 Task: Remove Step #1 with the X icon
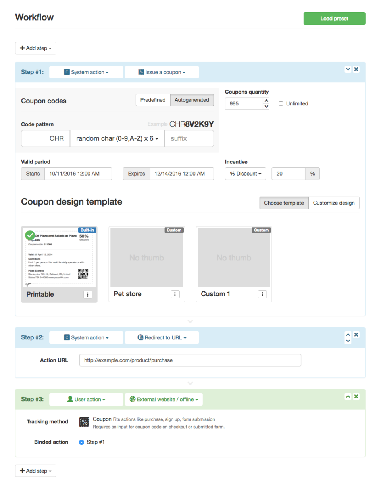tap(356, 69)
